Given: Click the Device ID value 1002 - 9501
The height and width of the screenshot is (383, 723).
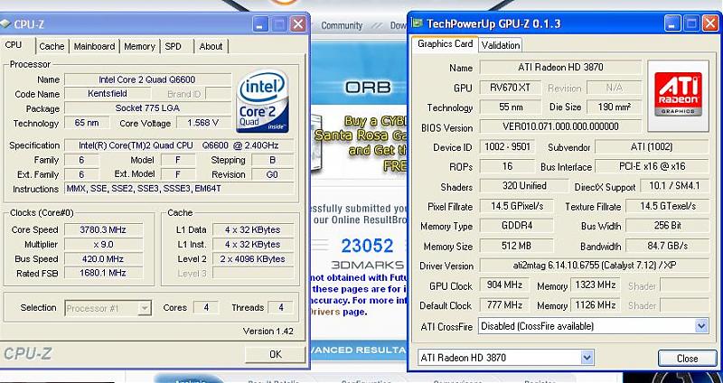Looking at the screenshot, I should (x=507, y=147).
